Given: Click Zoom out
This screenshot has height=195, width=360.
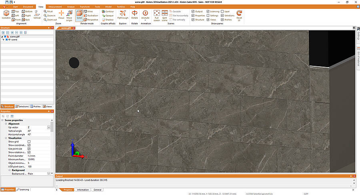Looking at the screenshot, I should [x=50, y=20].
